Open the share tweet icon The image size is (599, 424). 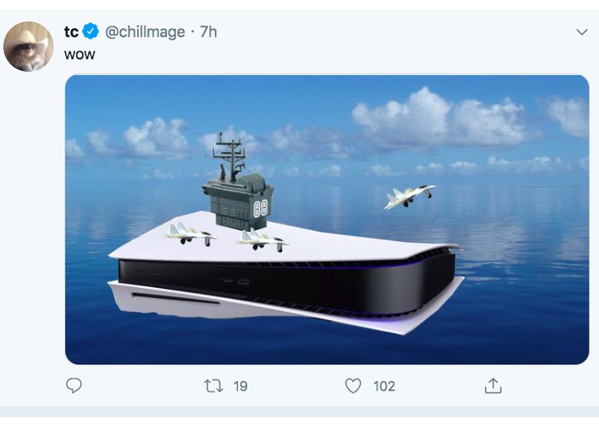[x=493, y=386]
